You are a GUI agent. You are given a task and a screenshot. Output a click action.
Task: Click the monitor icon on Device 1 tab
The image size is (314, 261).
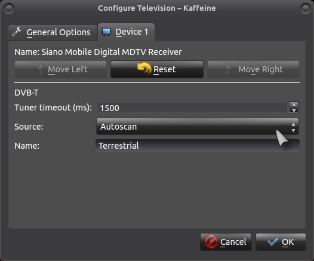(106, 32)
